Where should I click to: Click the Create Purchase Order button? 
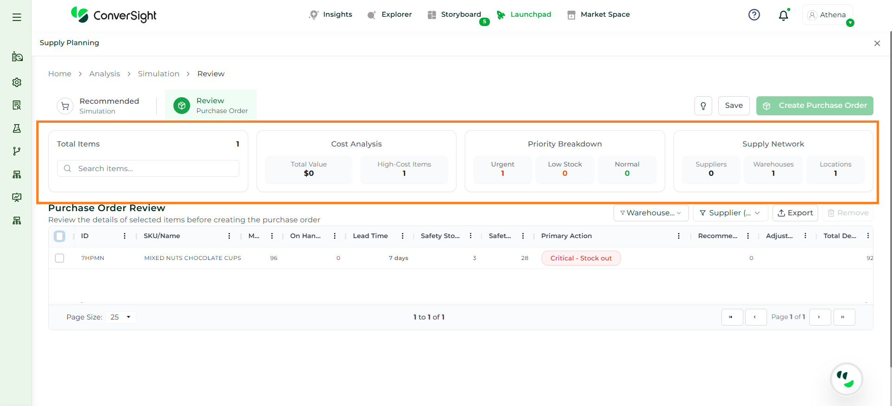click(x=814, y=106)
